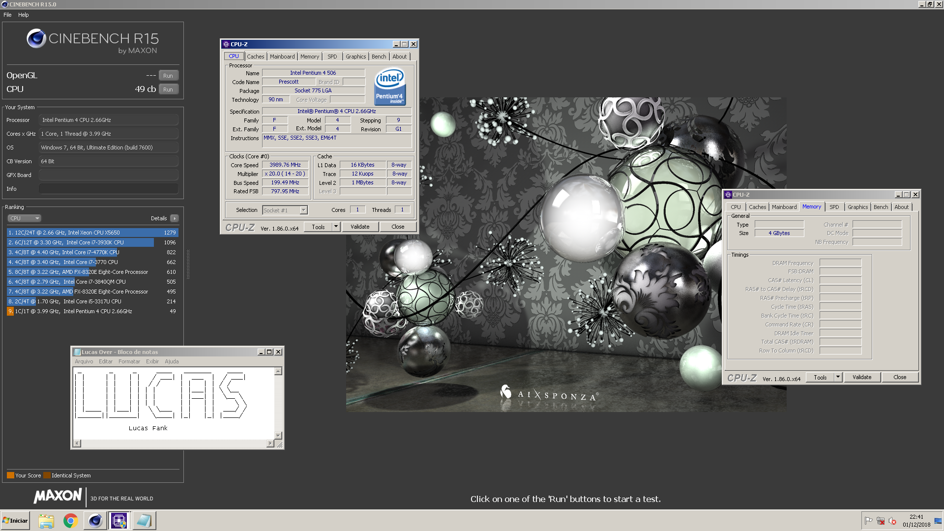The image size is (944, 531).
Task: Select the Core i5-3317U ranking entry
Action: point(92,301)
